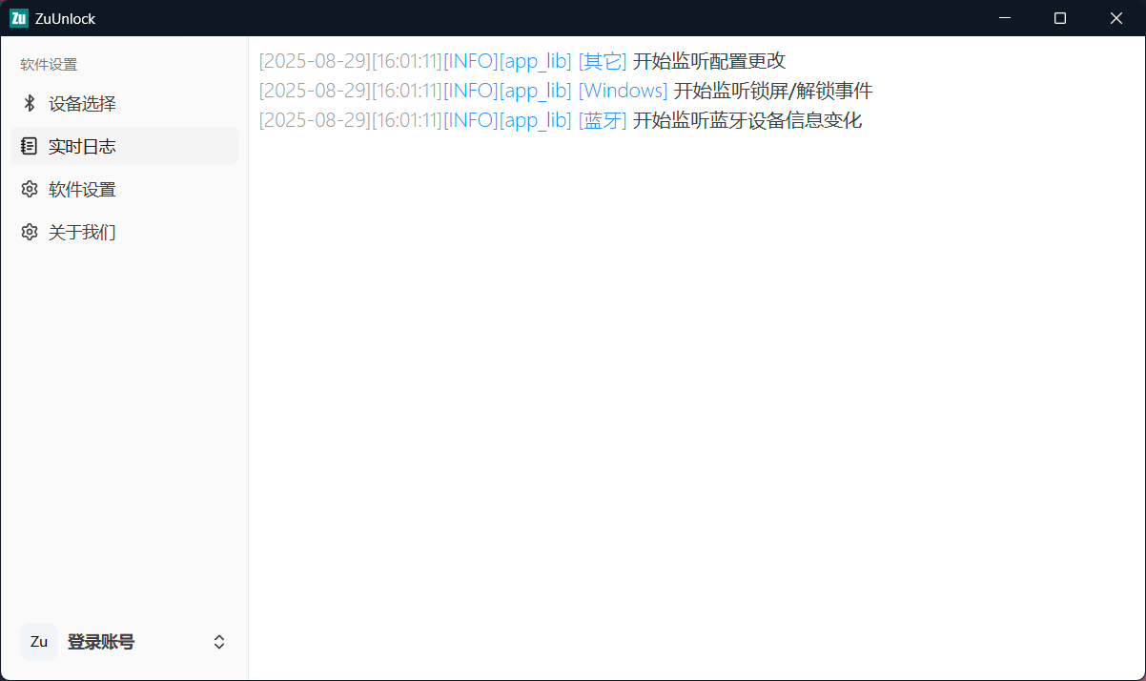Viewport: 1146px width, 681px height.
Task: Click the 登录账号 login button
Action: click(103, 642)
